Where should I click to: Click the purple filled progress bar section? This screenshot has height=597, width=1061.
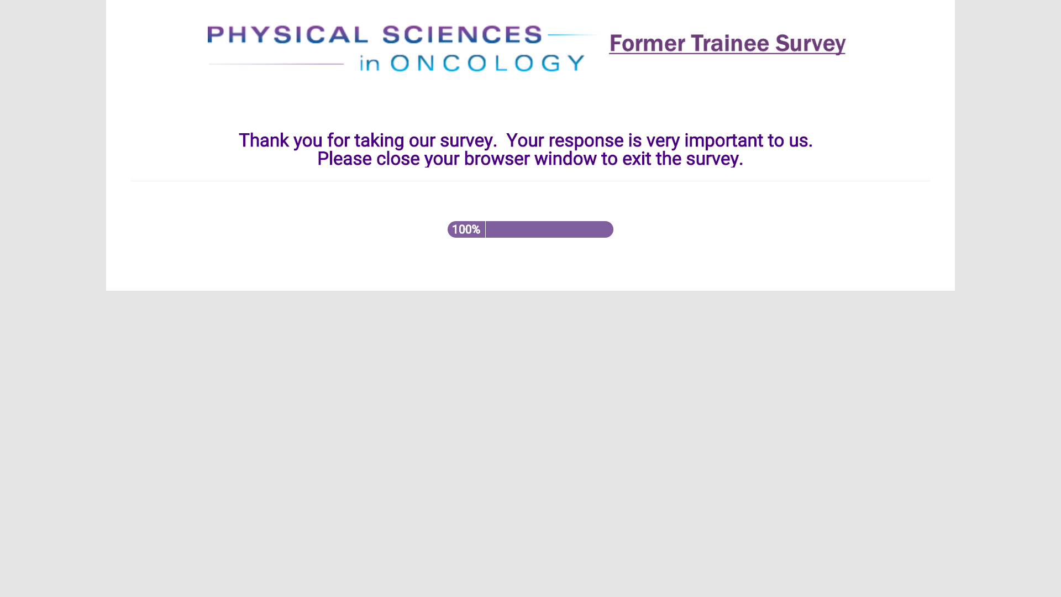click(x=549, y=229)
